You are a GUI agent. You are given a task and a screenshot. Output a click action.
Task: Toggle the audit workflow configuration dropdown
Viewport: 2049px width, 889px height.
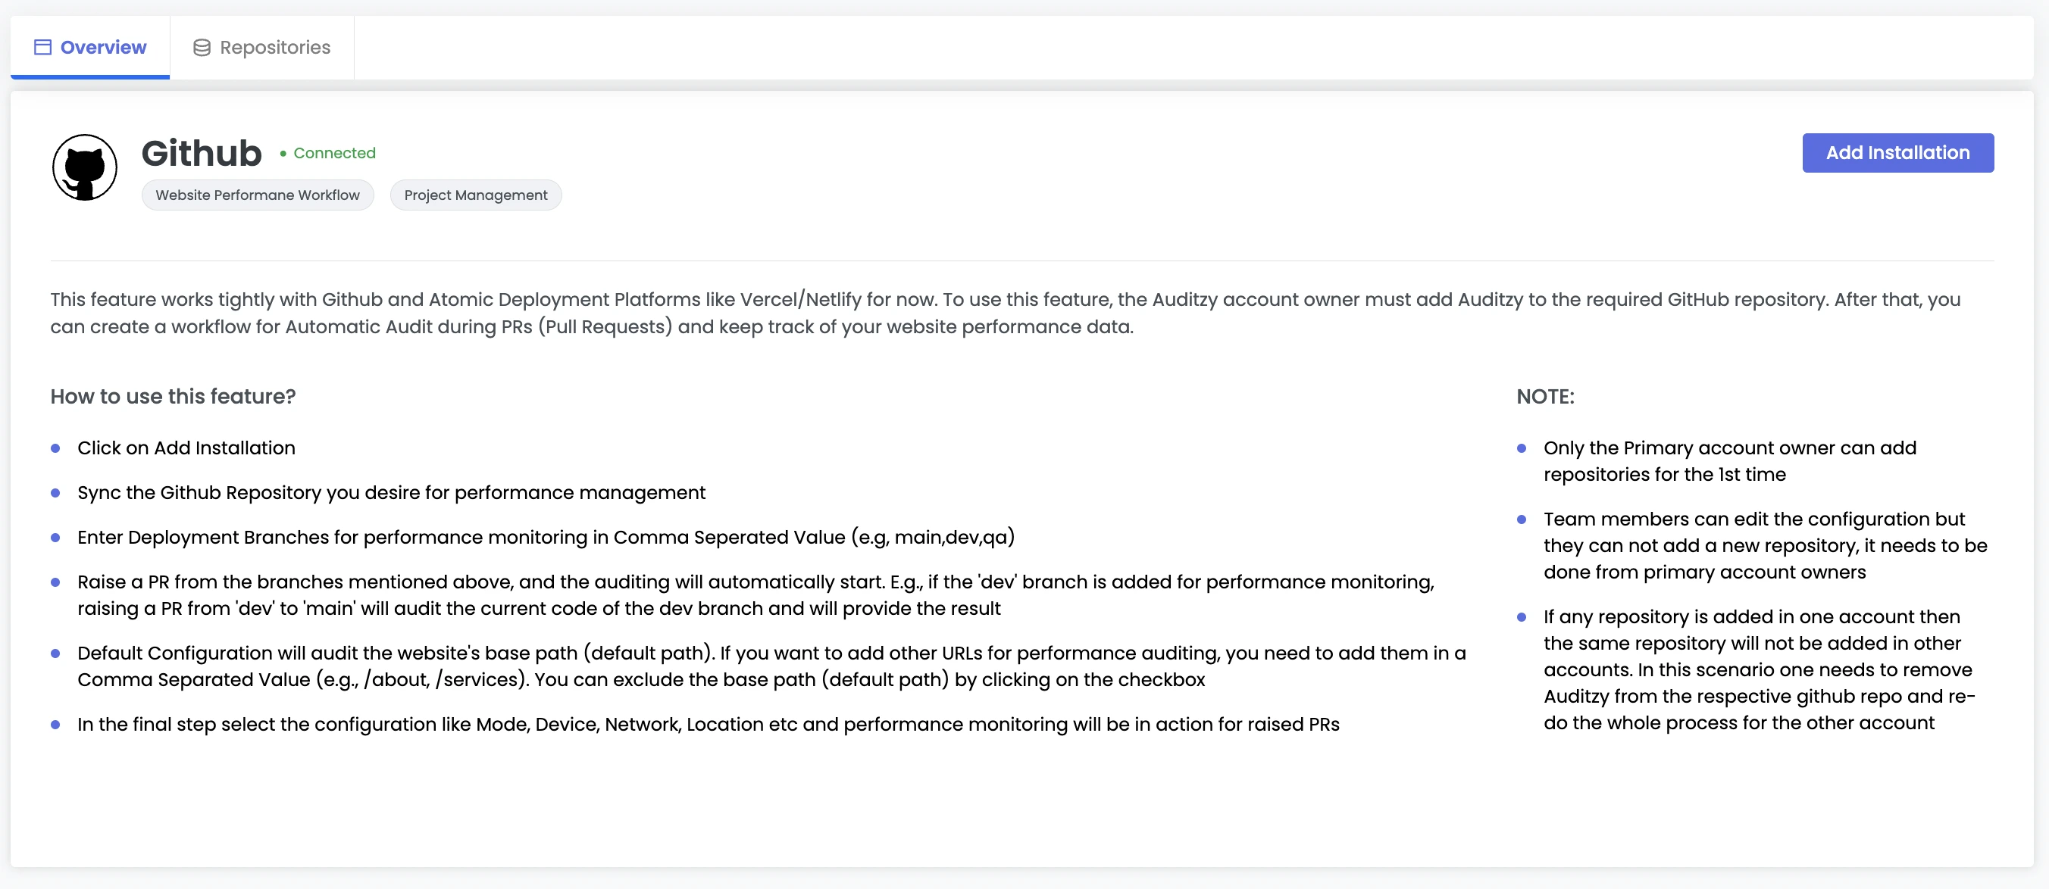tap(258, 195)
